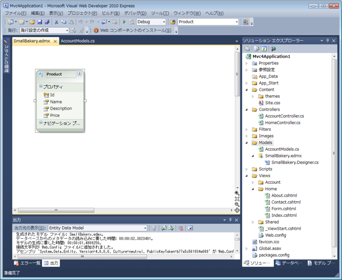Viewport: 342px width, 280px height.
Task: Select packages.config in Solution Explorer
Action: click(274, 255)
